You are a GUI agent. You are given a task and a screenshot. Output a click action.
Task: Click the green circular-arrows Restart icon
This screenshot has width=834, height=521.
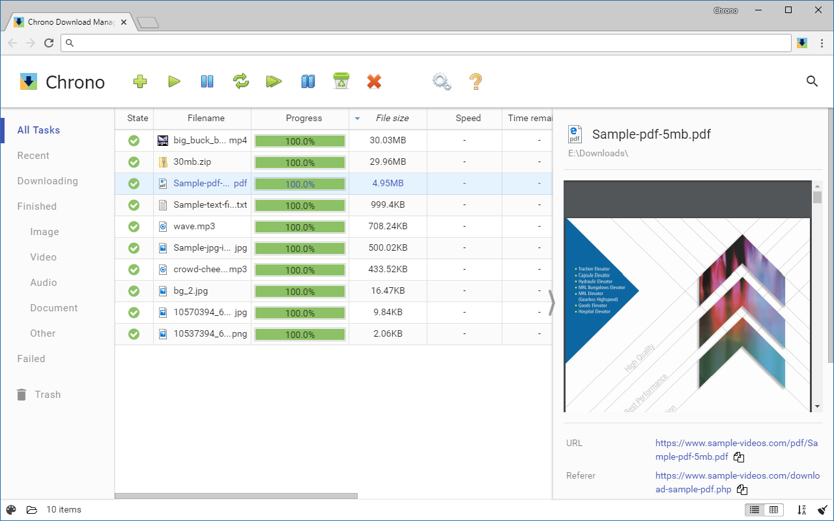[x=241, y=81]
